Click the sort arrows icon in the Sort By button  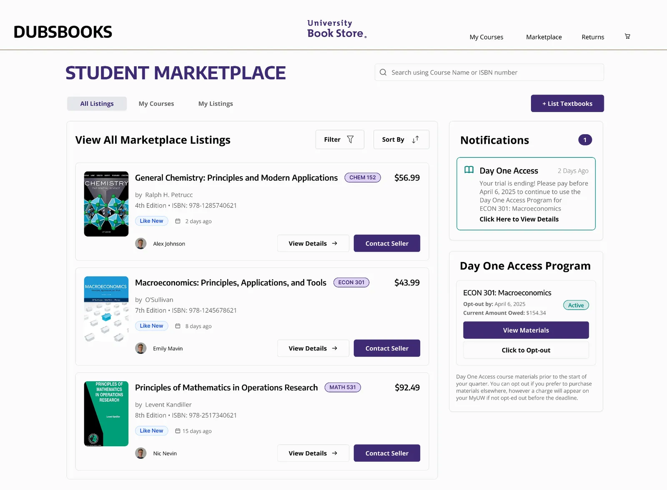coord(415,140)
